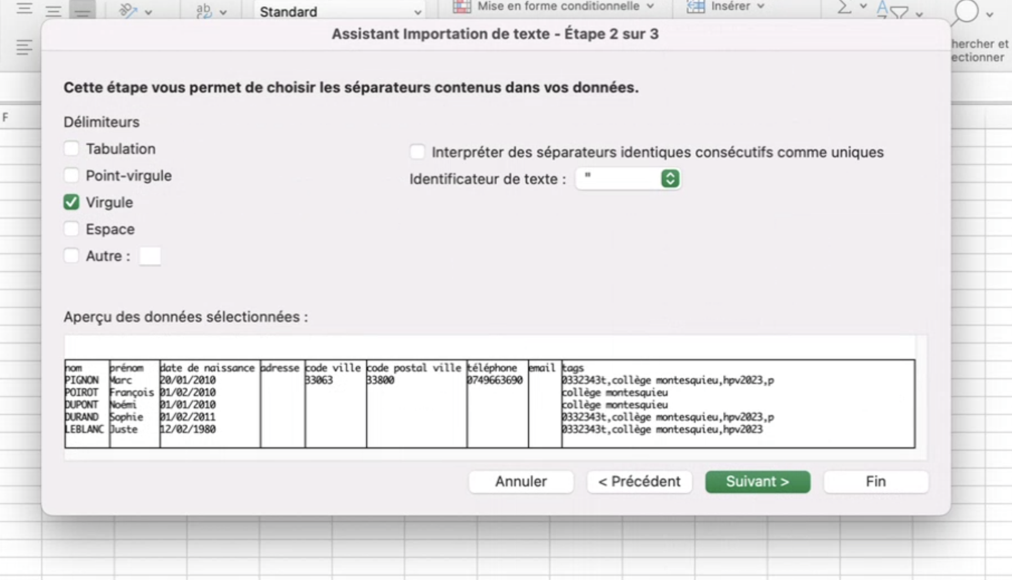Click the PIGNON cell in preview

82,380
